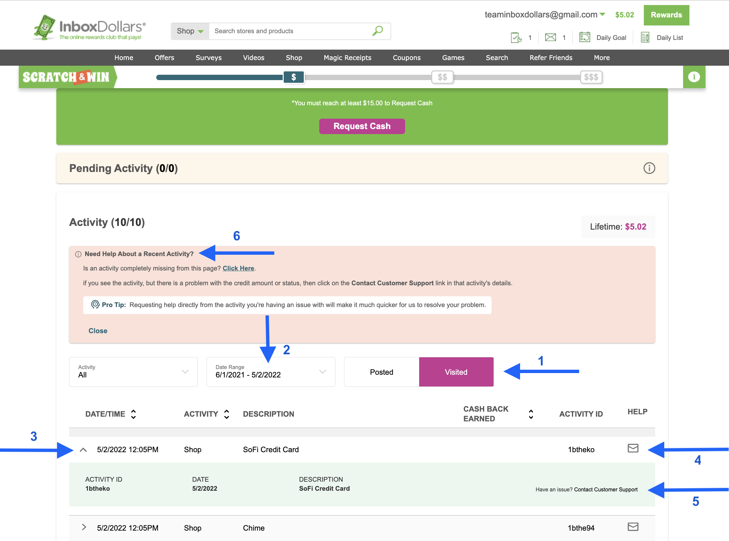729x541 pixels.
Task: Open the Shop nav item
Action: [294, 58]
